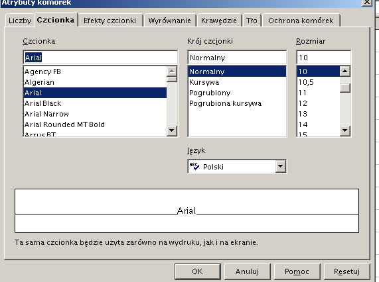Screen dimensions: 379x282
Task: Close the Atrybuty komórek dialog
Action: (x=366, y=2)
